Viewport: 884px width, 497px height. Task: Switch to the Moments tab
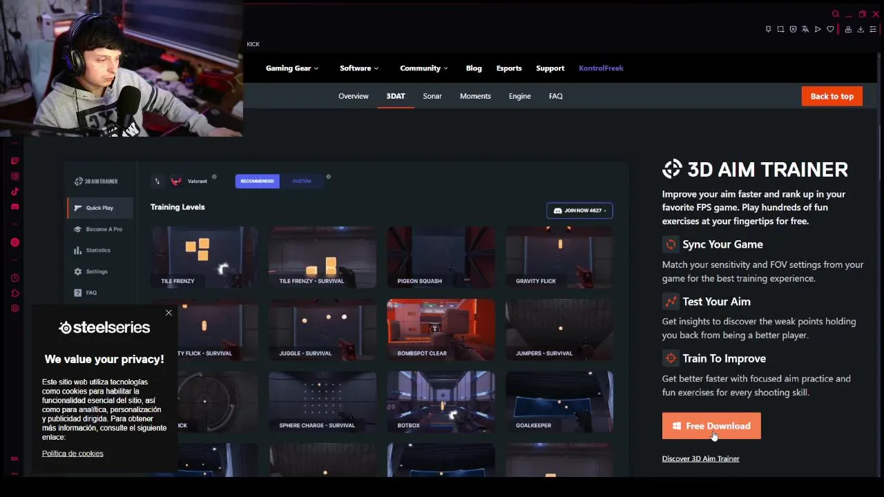pyautogui.click(x=475, y=96)
